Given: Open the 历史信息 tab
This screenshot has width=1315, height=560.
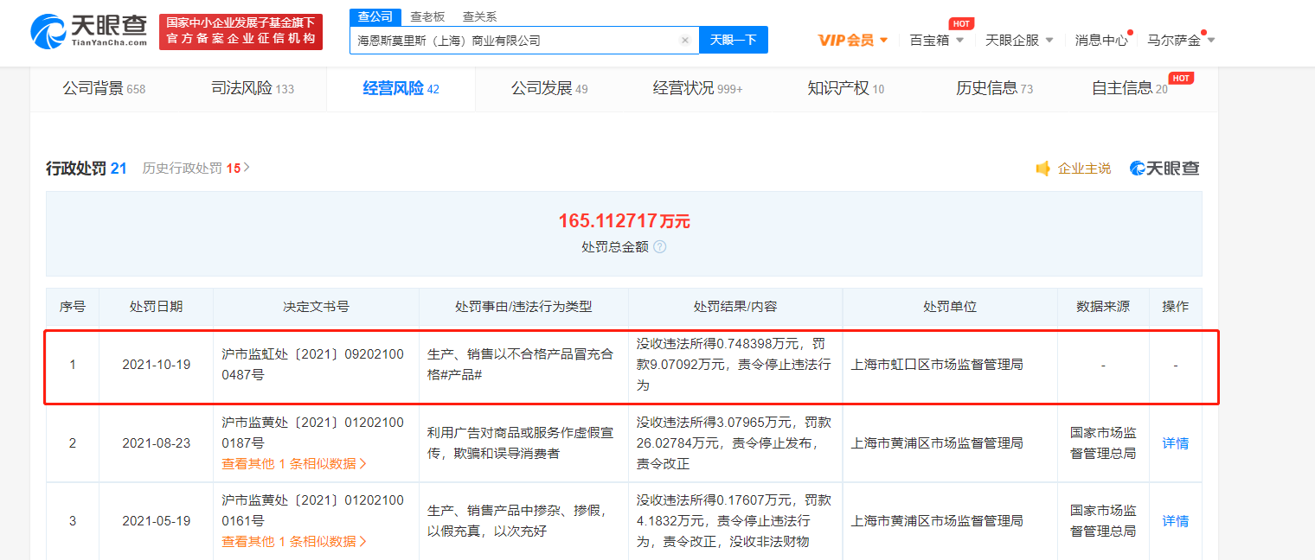Looking at the screenshot, I should coord(995,88).
